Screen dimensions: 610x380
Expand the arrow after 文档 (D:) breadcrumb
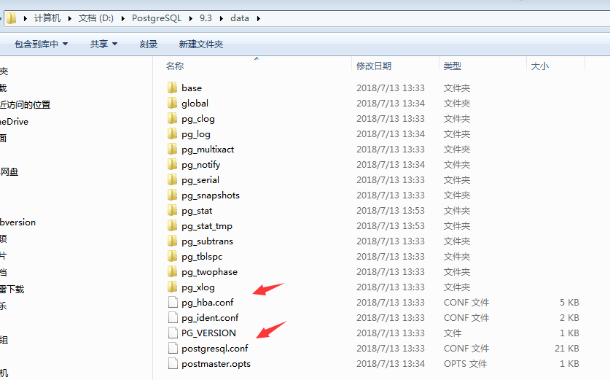pos(123,18)
